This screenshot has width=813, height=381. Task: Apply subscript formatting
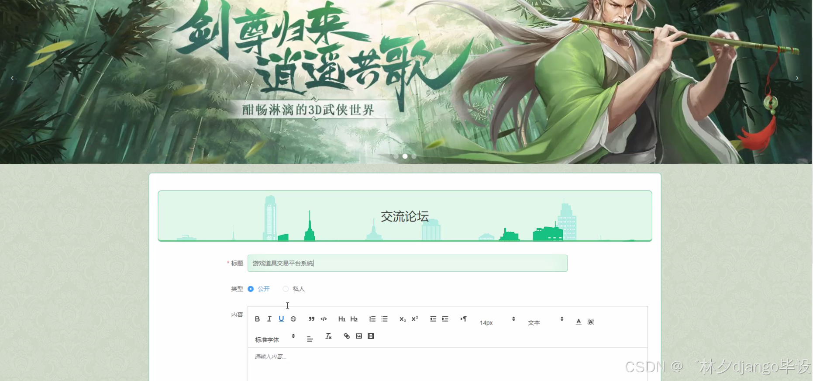click(403, 319)
